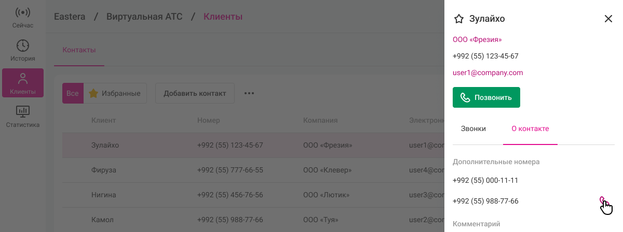Screen dimensions: 623x232
Task: Open the Контакты tab
Action: 79,50
